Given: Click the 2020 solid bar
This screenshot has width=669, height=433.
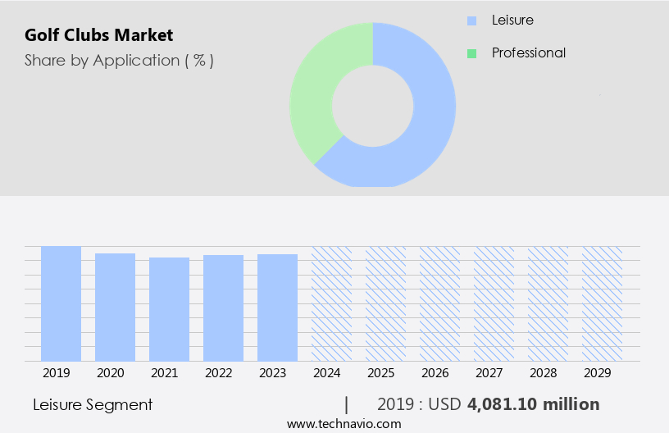Looking at the screenshot, I should [x=116, y=308].
